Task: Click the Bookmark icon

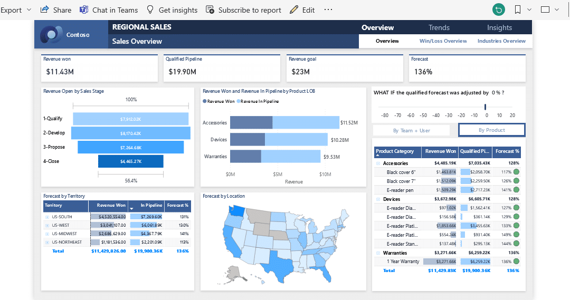Action: click(x=518, y=10)
